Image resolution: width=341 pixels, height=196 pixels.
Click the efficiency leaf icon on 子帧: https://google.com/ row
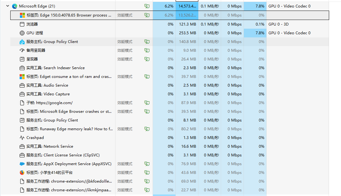(147, 103)
